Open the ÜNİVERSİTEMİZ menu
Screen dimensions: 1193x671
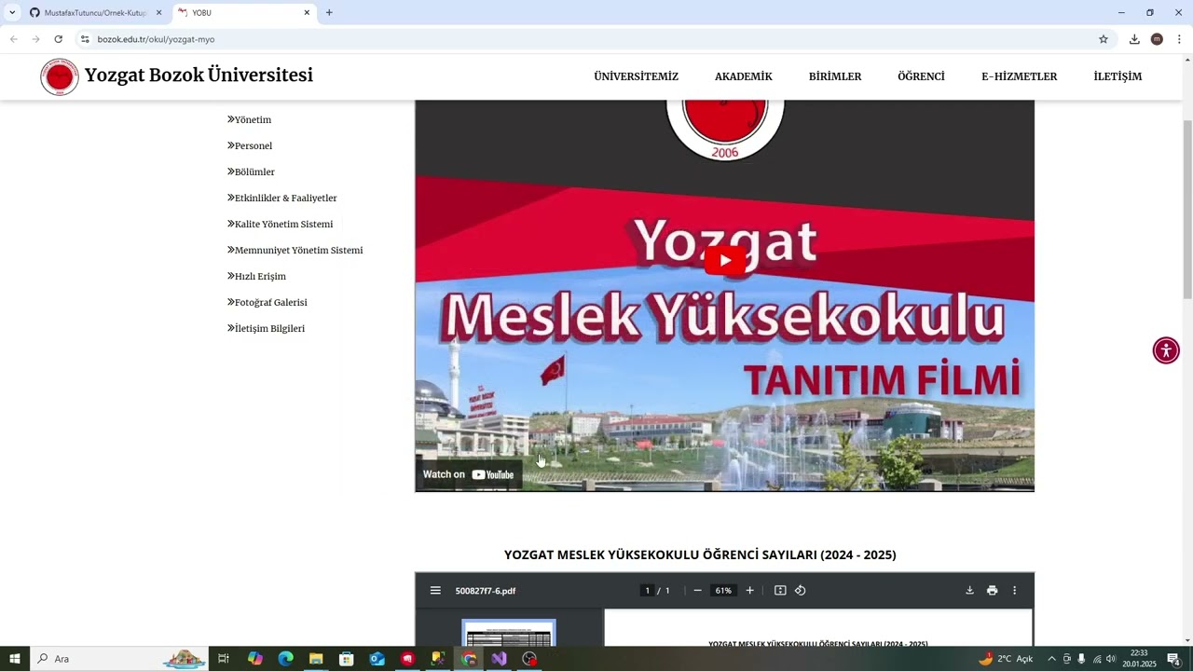click(637, 76)
